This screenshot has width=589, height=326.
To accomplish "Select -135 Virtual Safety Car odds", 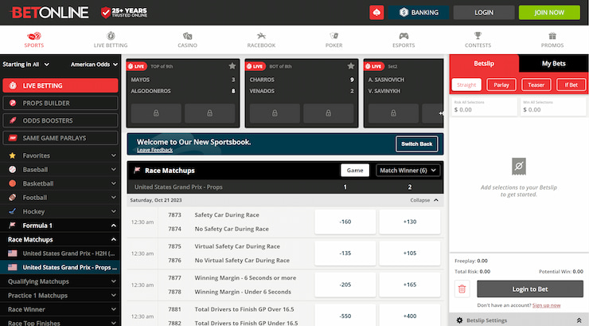I will (345, 253).
